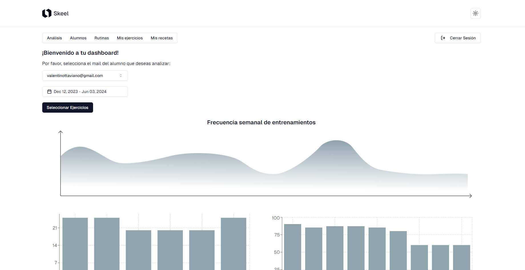Click the weekly frequency area chart peak
Viewport: 525px width, 270px height.
[337, 141]
